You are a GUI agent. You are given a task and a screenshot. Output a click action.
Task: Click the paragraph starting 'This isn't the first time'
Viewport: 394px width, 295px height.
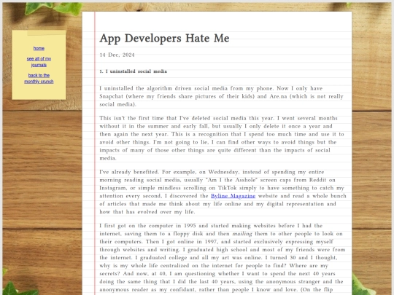222,138
